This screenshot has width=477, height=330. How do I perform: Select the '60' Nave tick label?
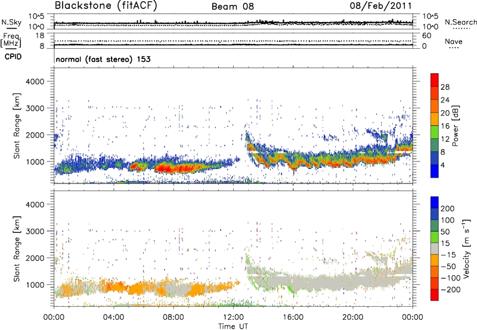pyautogui.click(x=426, y=36)
